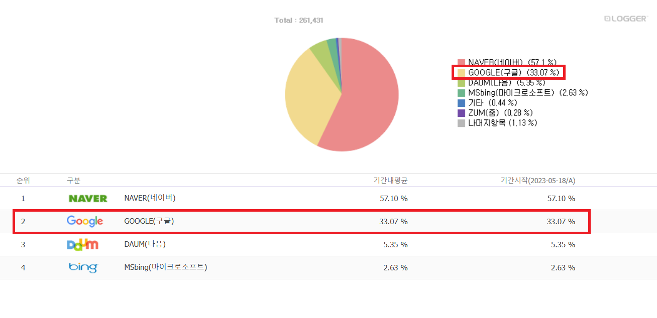The image size is (657, 318).
Task: Click MSbing's 2.63 % under 기간내평균
Action: tap(396, 268)
